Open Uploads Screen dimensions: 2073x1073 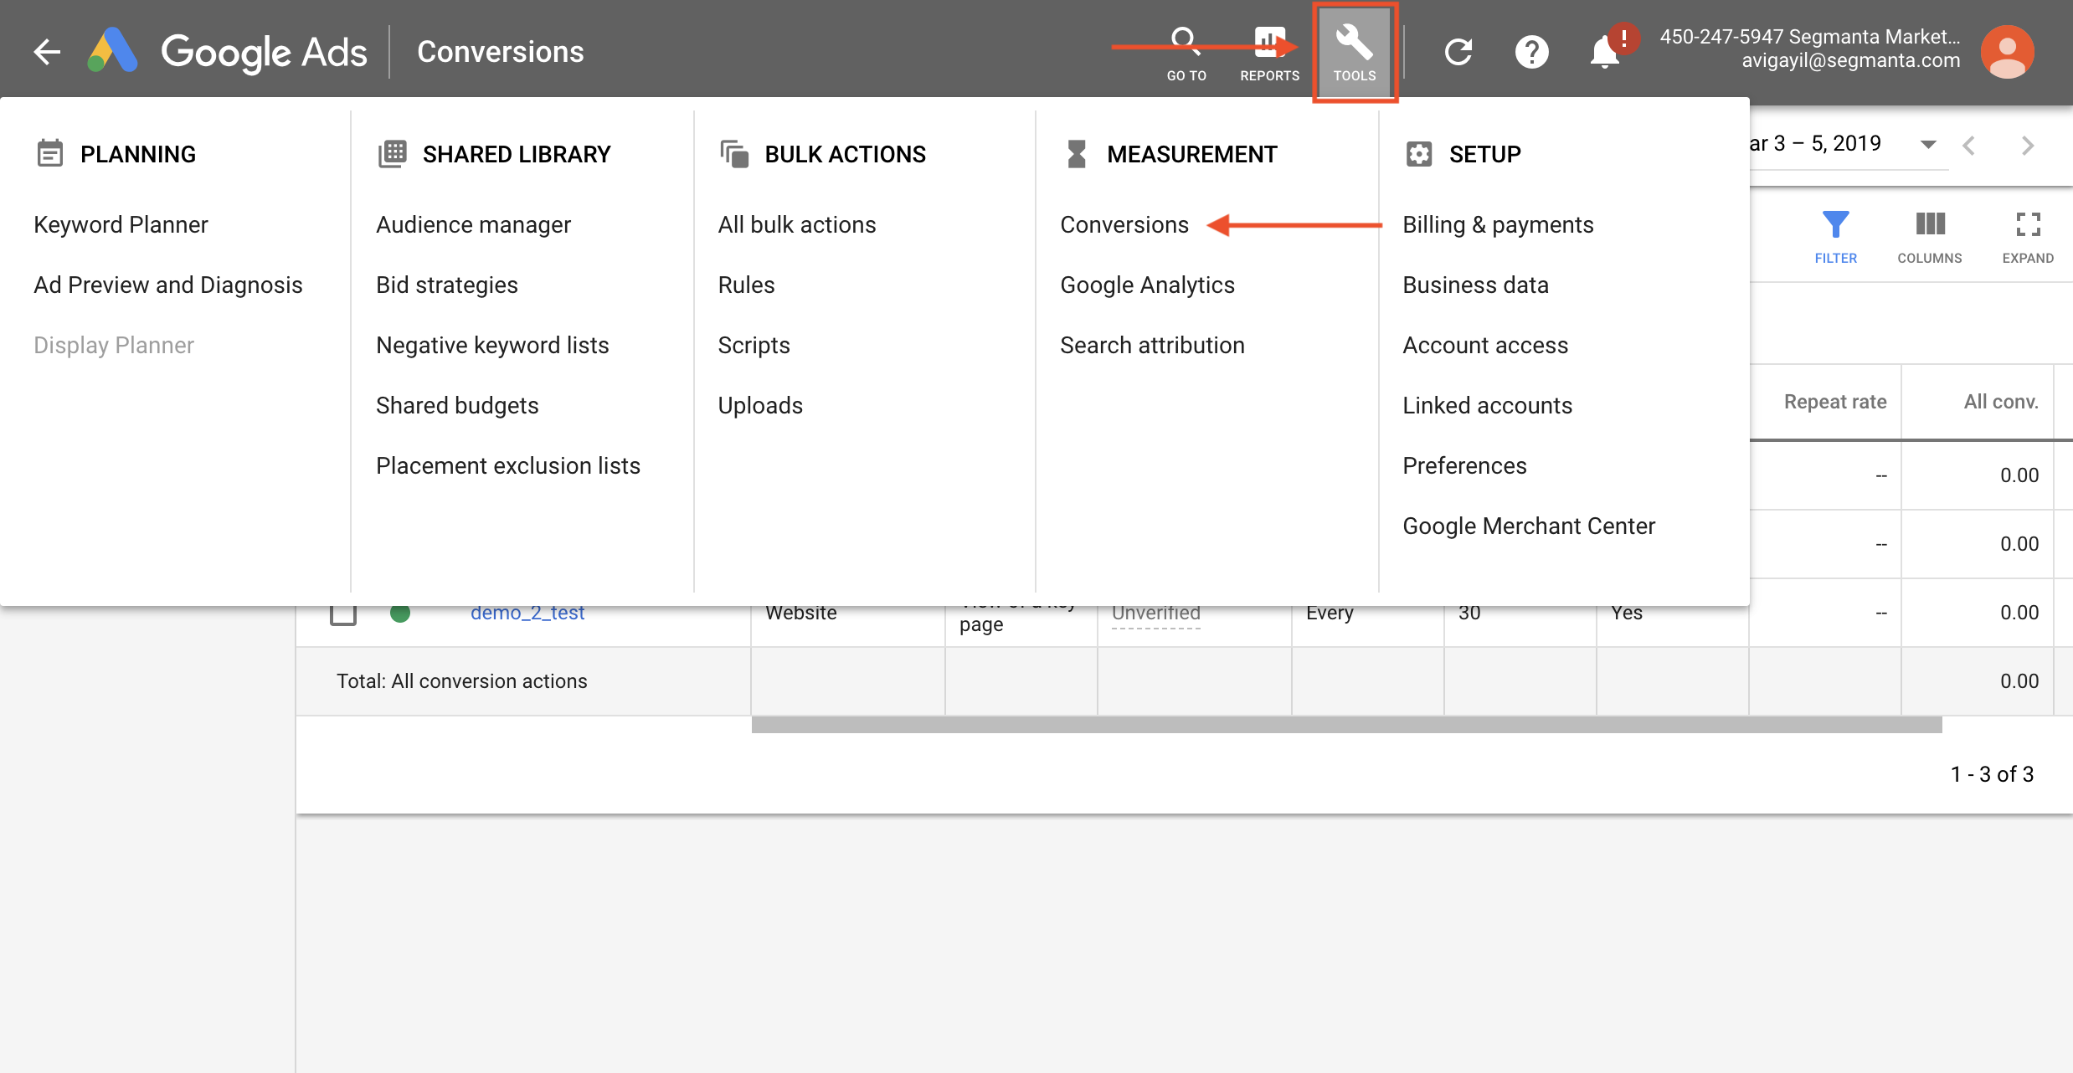(760, 405)
